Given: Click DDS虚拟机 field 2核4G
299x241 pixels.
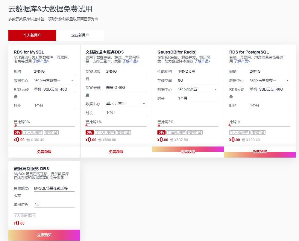Looking at the screenshot, I should pos(126,72).
